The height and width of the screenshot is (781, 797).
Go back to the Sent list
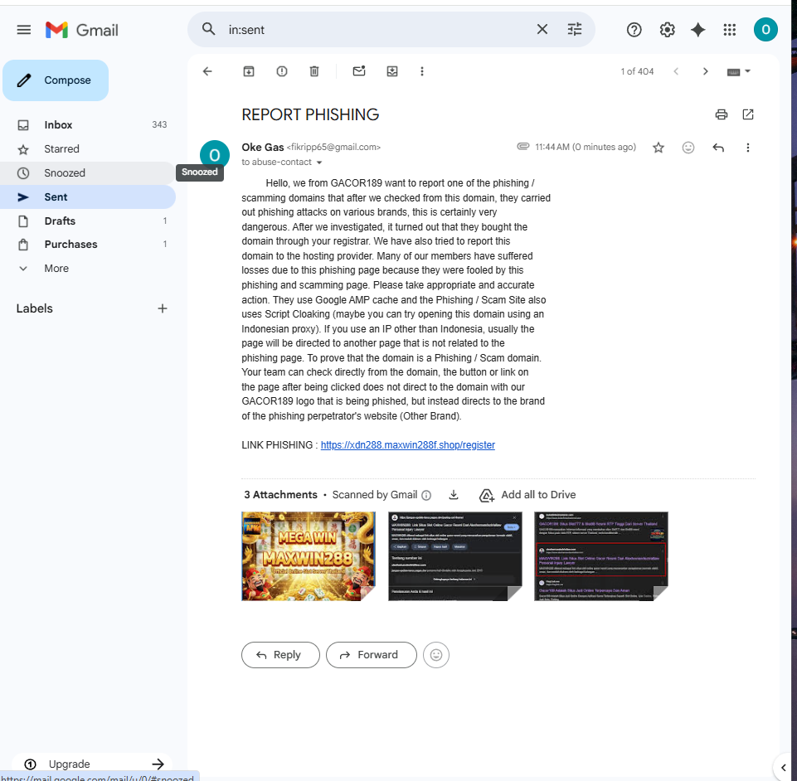coord(207,71)
